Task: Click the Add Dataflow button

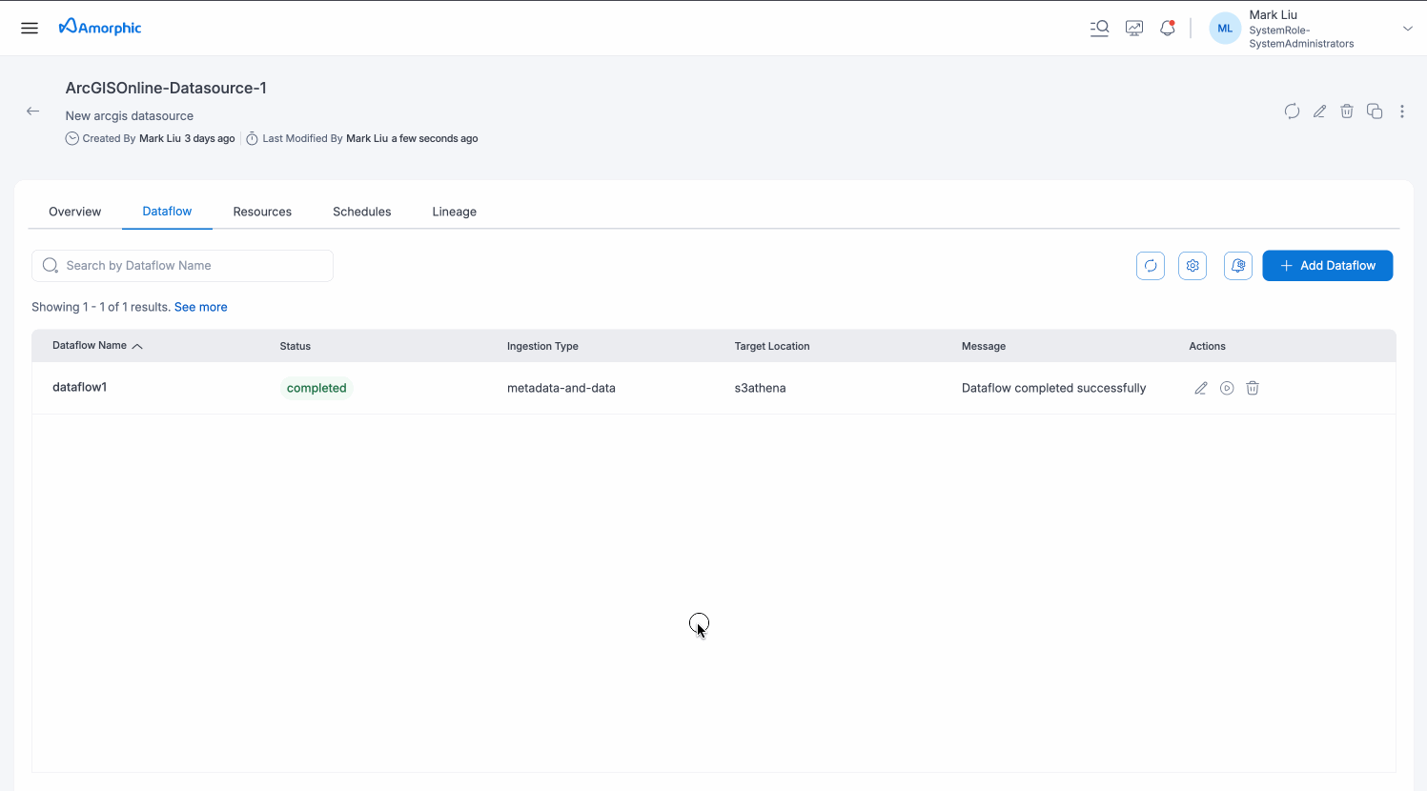Action: tap(1327, 266)
